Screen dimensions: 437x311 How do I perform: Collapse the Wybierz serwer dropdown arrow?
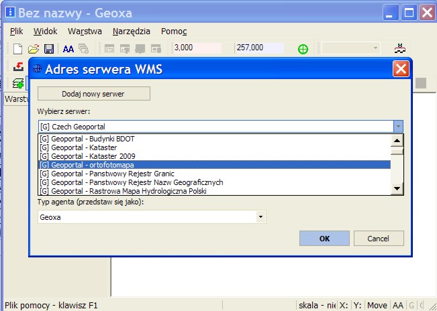click(x=398, y=127)
